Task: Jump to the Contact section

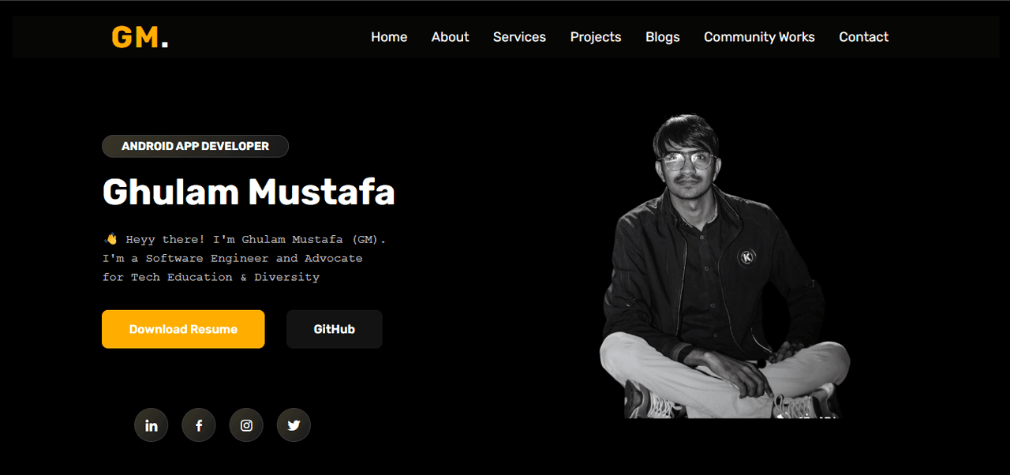Action: 863,37
